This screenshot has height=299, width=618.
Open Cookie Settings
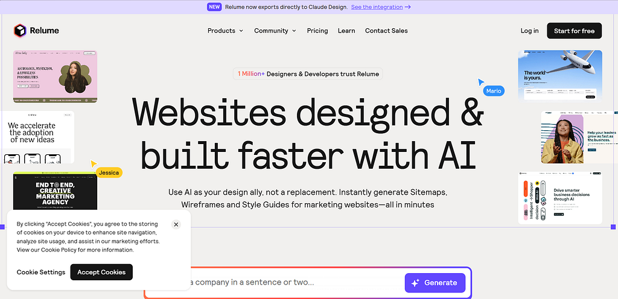41,272
